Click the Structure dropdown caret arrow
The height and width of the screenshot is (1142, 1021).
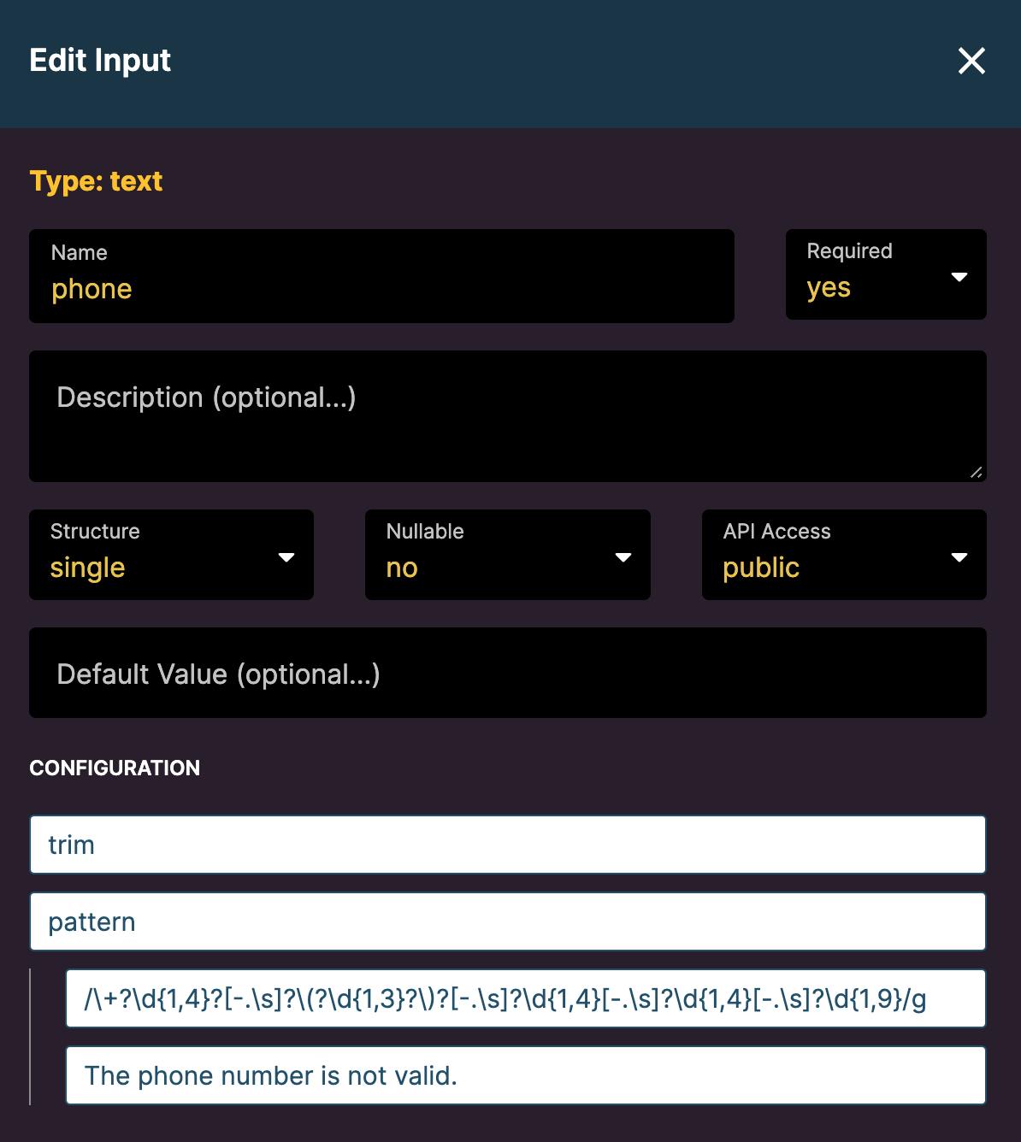pos(286,557)
